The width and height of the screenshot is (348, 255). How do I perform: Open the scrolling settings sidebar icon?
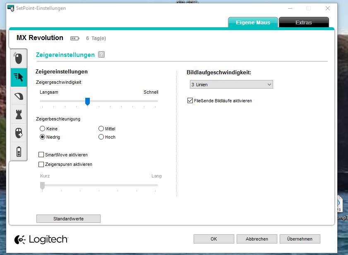[x=19, y=96]
